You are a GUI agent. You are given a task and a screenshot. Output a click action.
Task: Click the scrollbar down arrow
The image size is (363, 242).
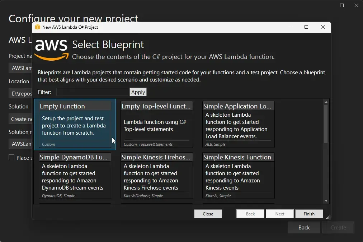pyautogui.click(x=326, y=200)
